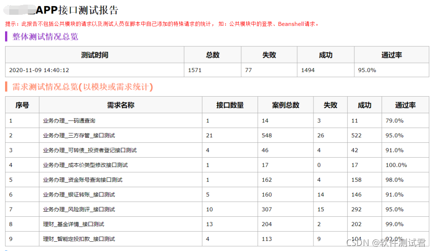
Task: Select the failure count 77
Action: 248,70
